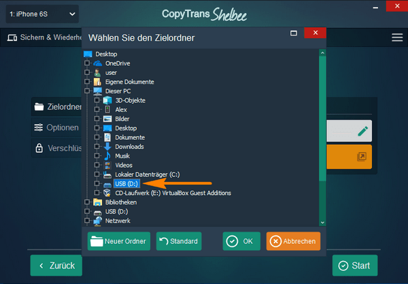Screen dimensions: 408x284
Task: Click the Downloads arrow icon
Action: tap(107, 147)
